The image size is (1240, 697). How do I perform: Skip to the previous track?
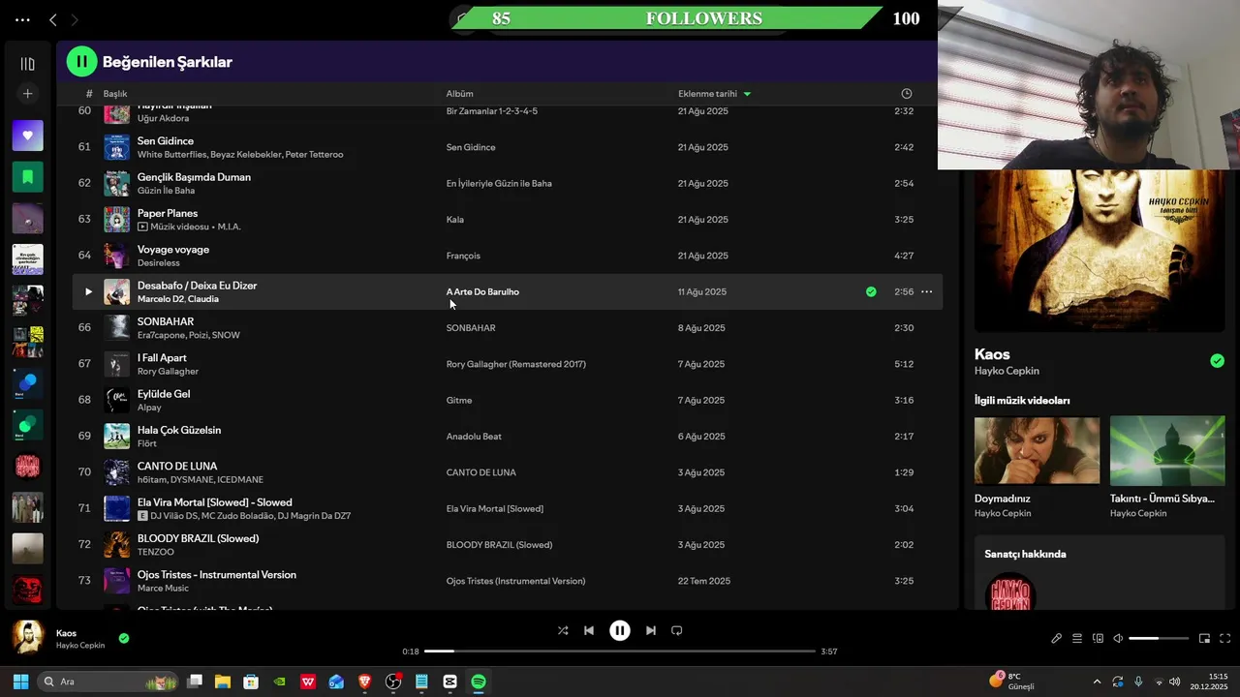tap(588, 630)
